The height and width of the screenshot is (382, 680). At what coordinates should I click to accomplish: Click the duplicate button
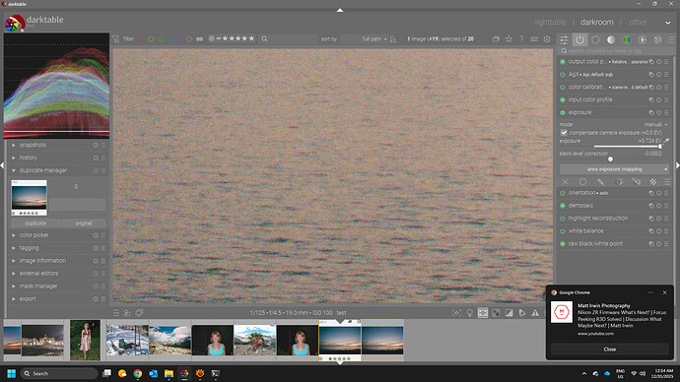[x=35, y=223]
